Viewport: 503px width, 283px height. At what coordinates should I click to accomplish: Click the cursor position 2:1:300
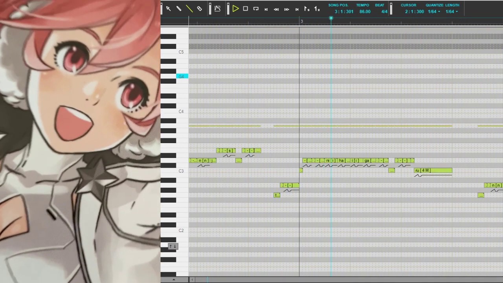(x=415, y=12)
